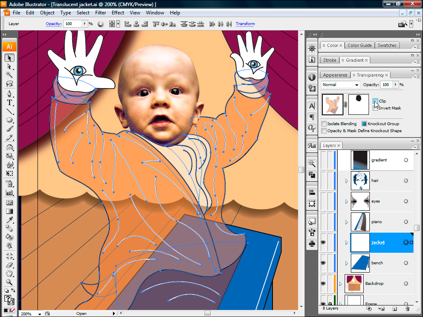423x317 pixels.
Task: Expand the hair layer contents
Action: [x=346, y=181]
